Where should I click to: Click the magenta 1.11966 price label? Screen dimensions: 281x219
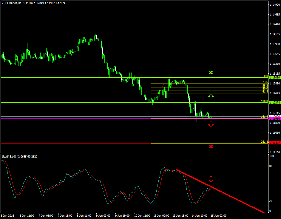[274, 119]
